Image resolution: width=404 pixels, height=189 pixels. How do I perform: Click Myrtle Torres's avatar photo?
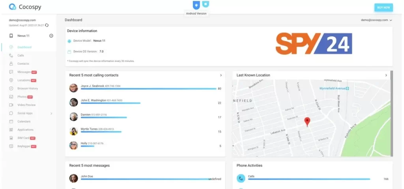point(73,131)
